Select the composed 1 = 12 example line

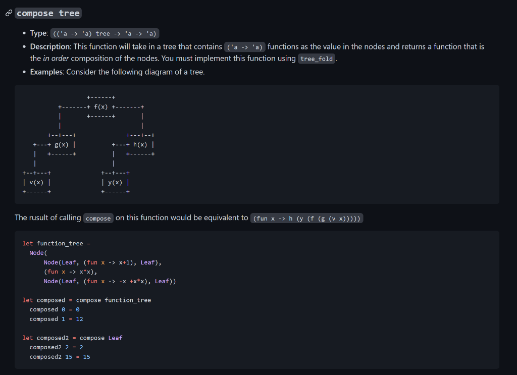pyautogui.click(x=55, y=318)
